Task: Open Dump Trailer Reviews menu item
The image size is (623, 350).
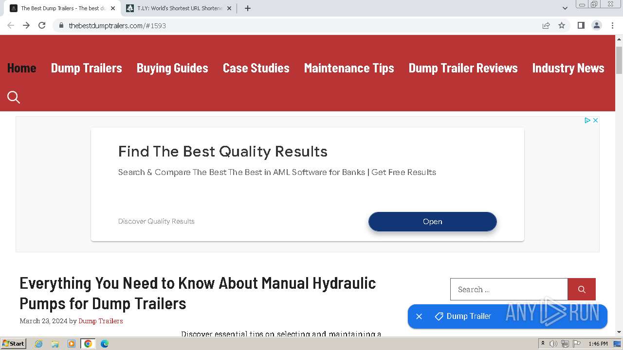Action: [x=463, y=68]
